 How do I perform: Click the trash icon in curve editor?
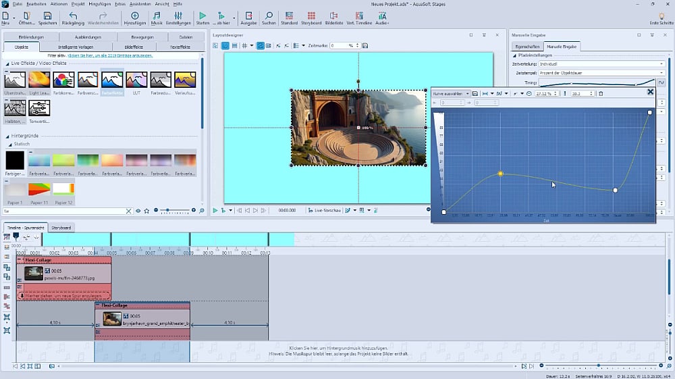click(x=601, y=93)
